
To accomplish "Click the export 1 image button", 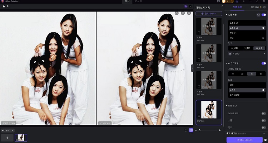I will [244, 140].
